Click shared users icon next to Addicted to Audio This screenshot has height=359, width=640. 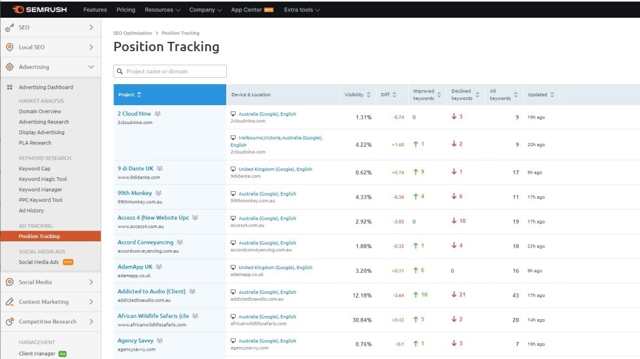coord(192,291)
